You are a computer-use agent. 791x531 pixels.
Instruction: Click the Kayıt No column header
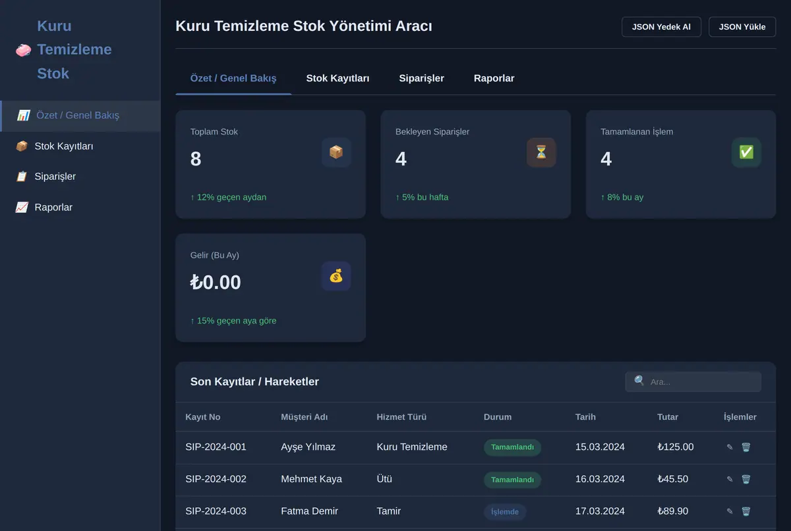pos(203,417)
